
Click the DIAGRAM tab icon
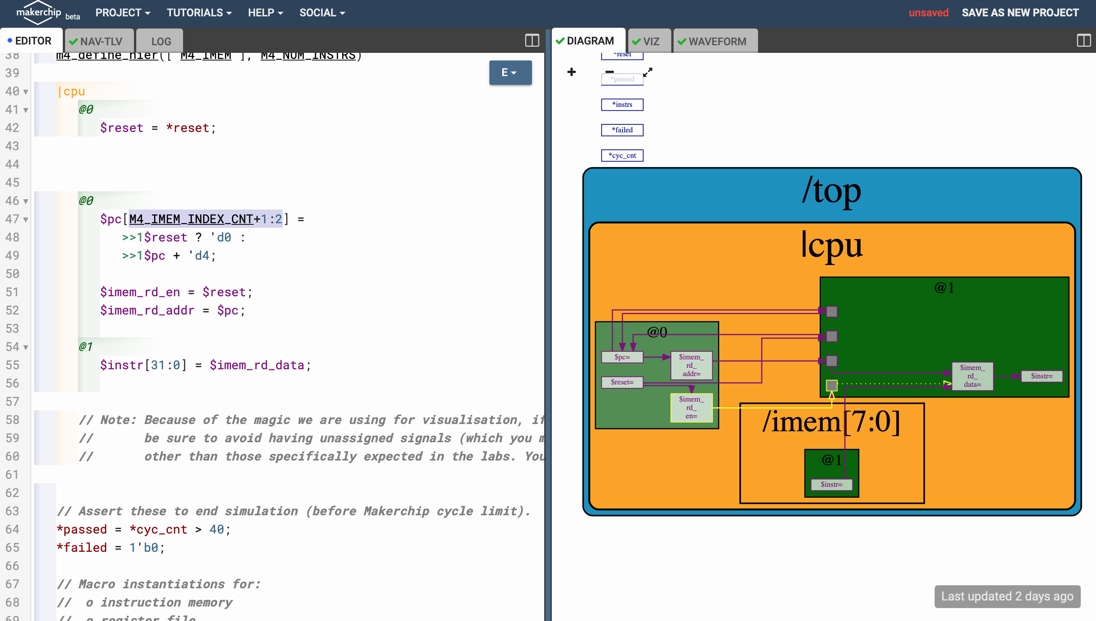(x=561, y=41)
